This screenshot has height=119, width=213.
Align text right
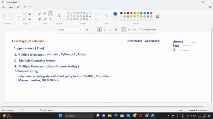[134, 30]
